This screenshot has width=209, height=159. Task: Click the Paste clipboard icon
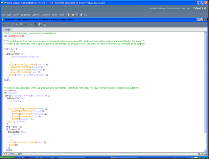[21, 25]
